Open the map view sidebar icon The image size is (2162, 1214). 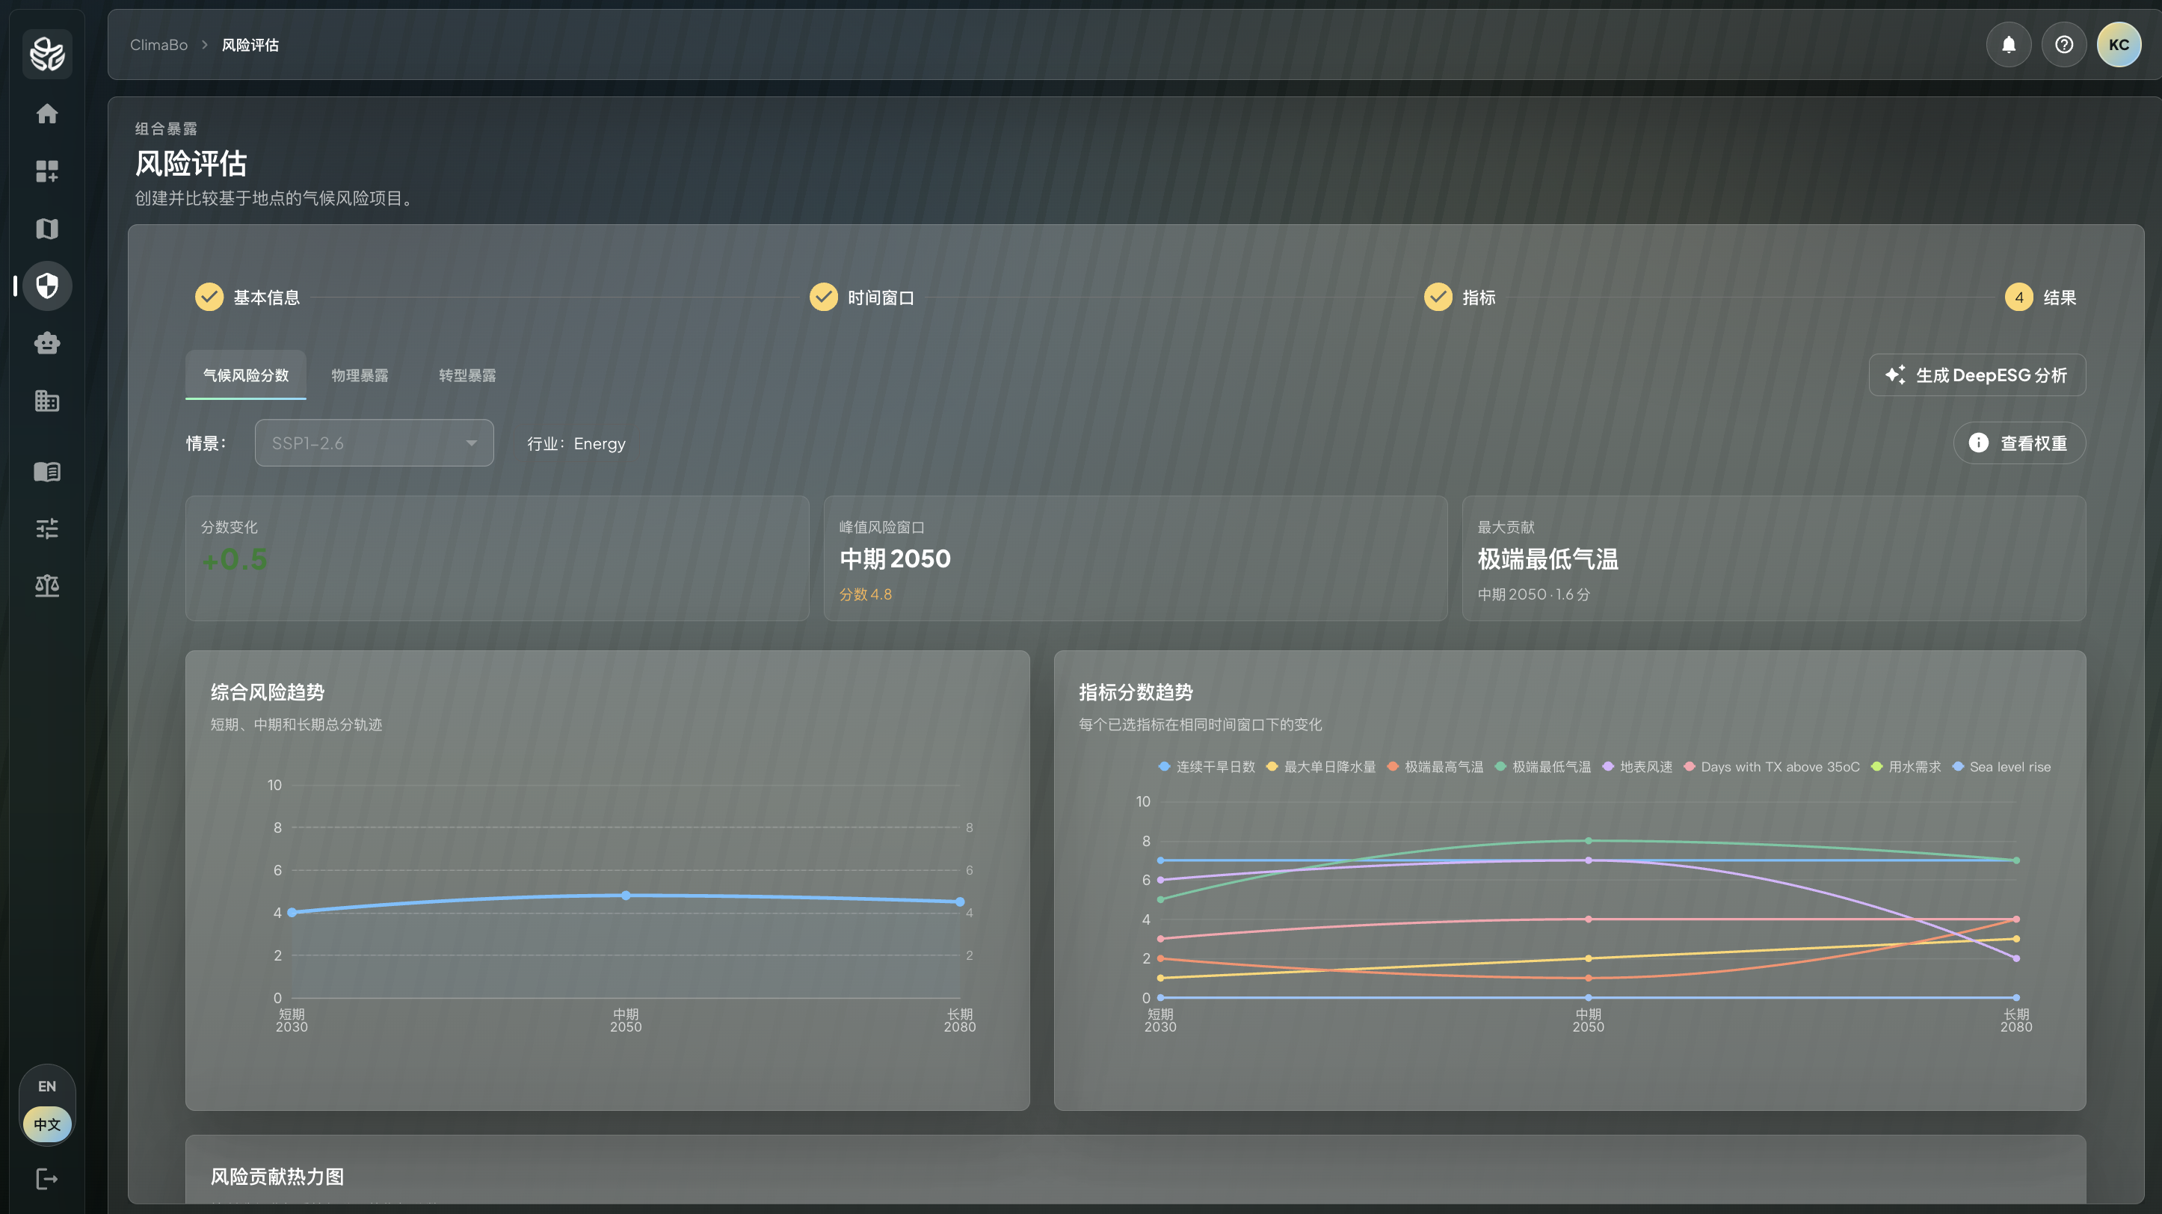pyautogui.click(x=47, y=228)
